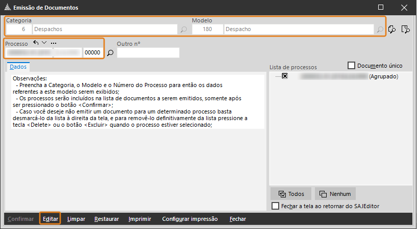Click the Editar button
417x229 pixels.
click(x=51, y=219)
